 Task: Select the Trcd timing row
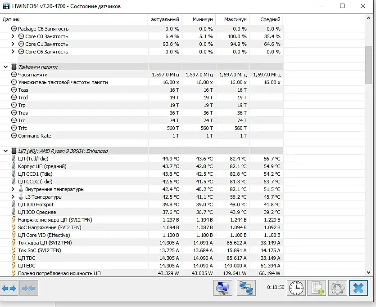click(x=141, y=98)
